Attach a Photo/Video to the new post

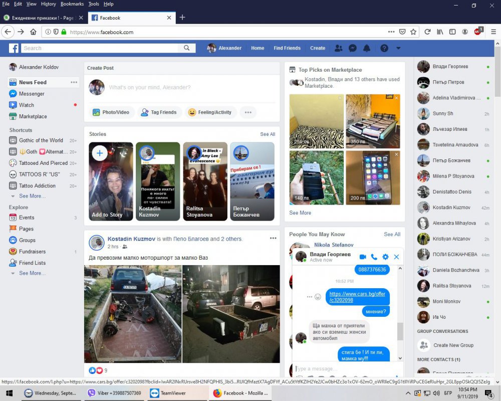coord(111,112)
